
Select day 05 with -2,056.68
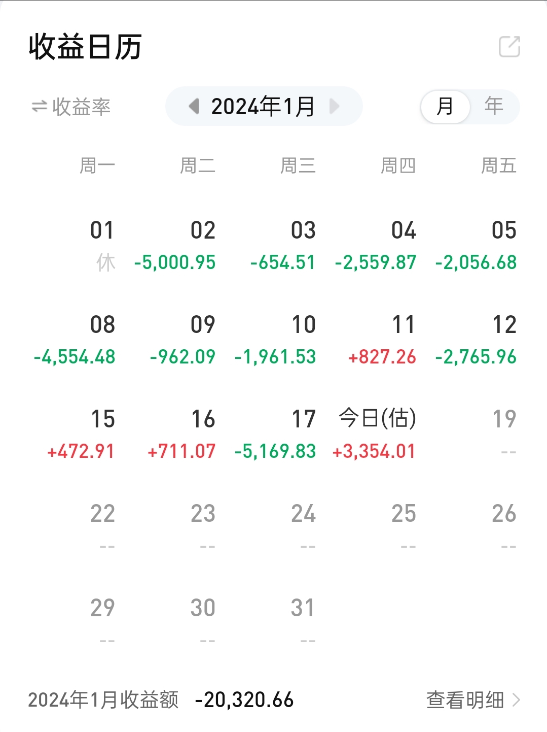coord(477,246)
